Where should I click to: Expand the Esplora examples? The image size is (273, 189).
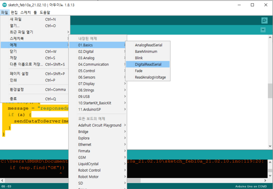click(x=97, y=138)
